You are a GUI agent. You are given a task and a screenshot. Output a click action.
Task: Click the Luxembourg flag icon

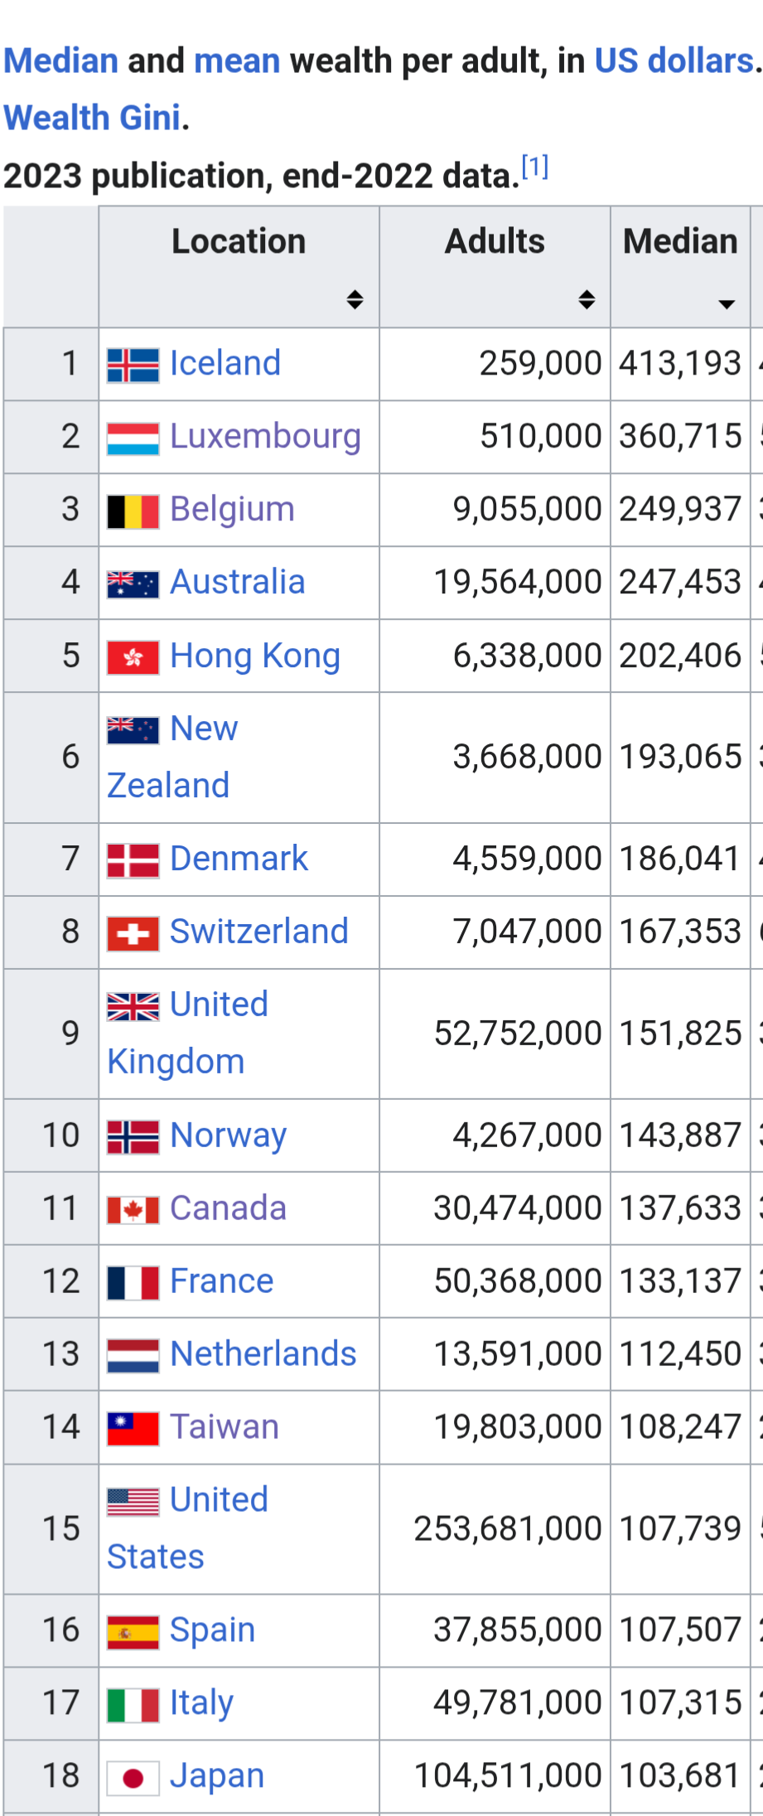click(133, 438)
